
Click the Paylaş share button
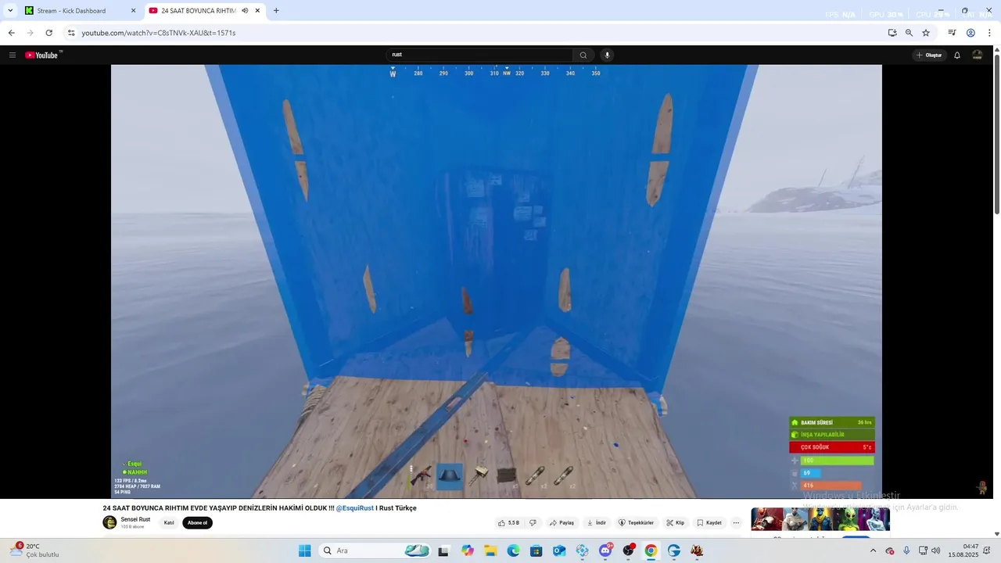click(561, 522)
